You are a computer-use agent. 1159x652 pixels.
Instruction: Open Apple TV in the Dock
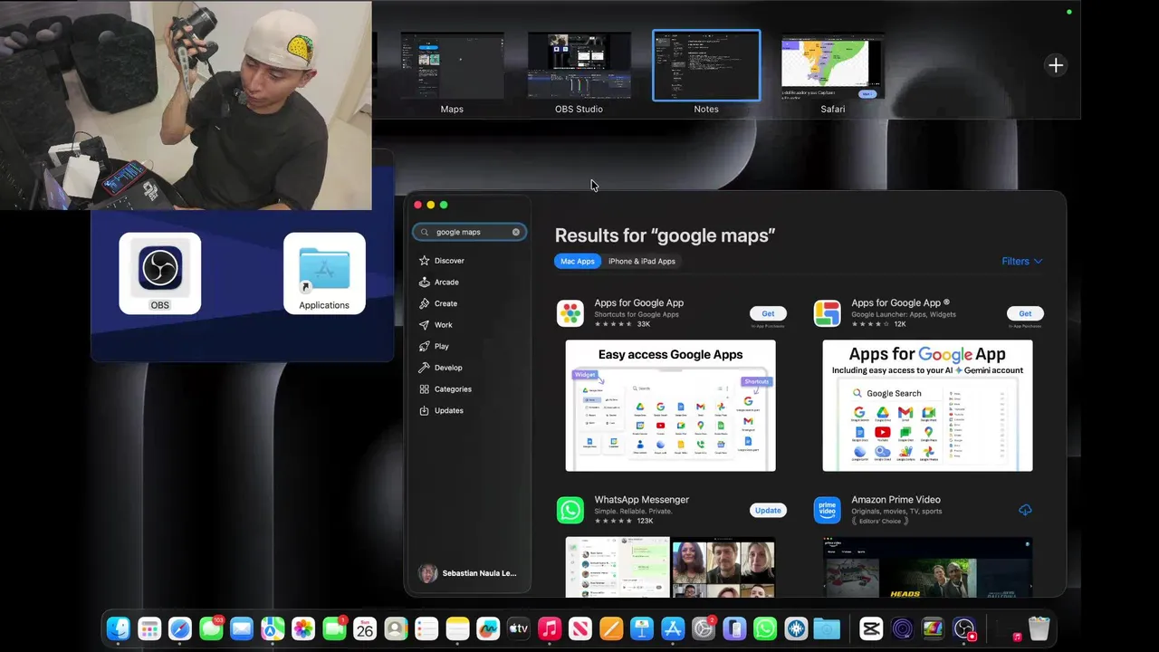[519, 628]
